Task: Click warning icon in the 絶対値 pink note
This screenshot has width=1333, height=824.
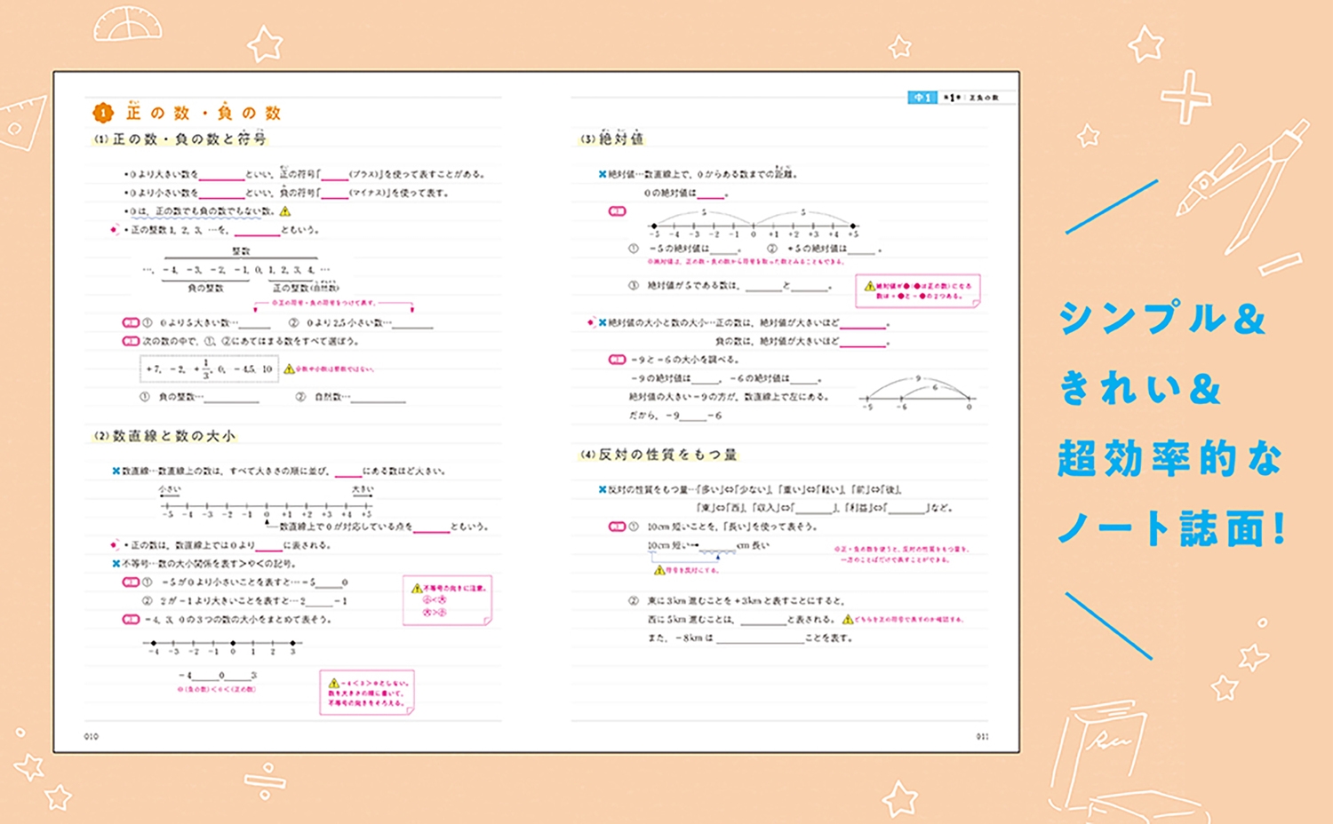Action: pos(869,286)
